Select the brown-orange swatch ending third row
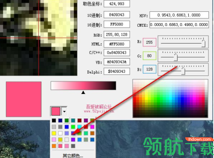This screenshot has height=158, width=214. 92,133
